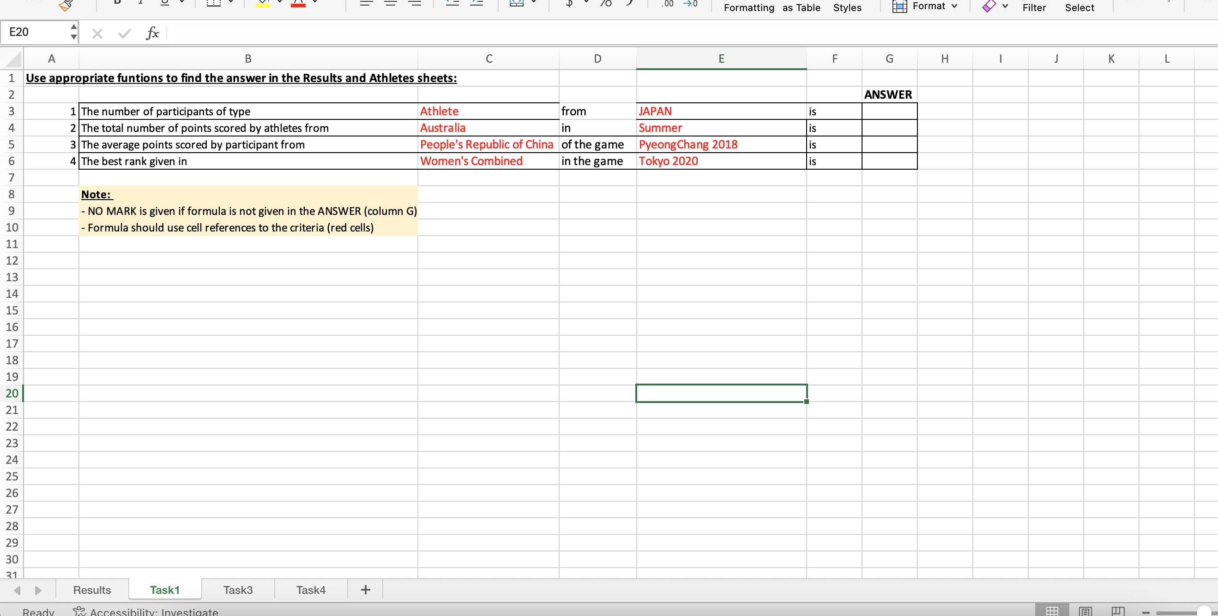Image resolution: width=1218 pixels, height=616 pixels.
Task: Click the zoom slider handle
Action: [1204, 612]
